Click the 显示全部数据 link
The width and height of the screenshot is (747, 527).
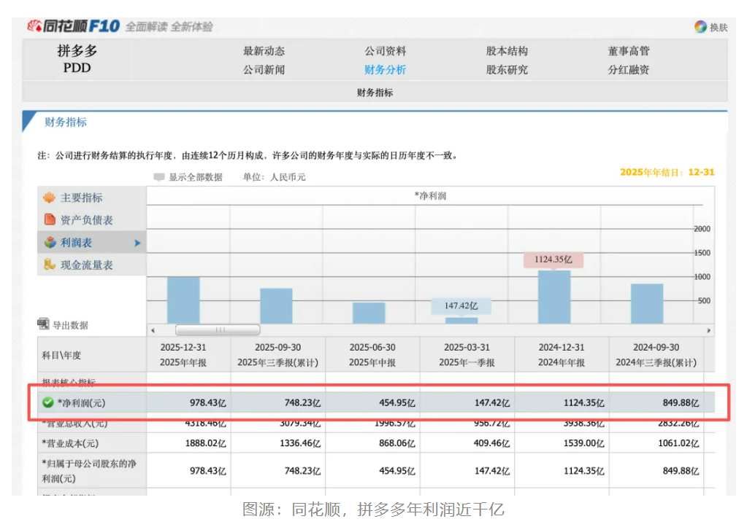click(195, 177)
